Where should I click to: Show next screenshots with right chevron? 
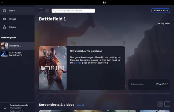click(x=167, y=104)
